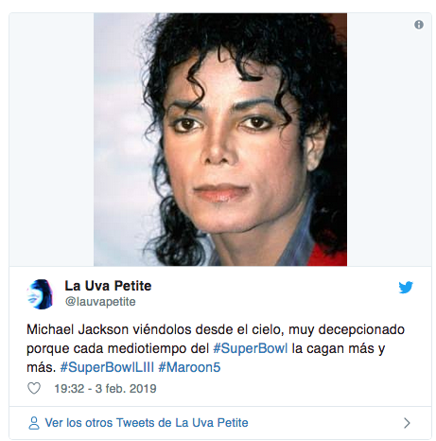Click the info icon above the photo
Viewport: 436px width, 441px height.
[419, 25]
